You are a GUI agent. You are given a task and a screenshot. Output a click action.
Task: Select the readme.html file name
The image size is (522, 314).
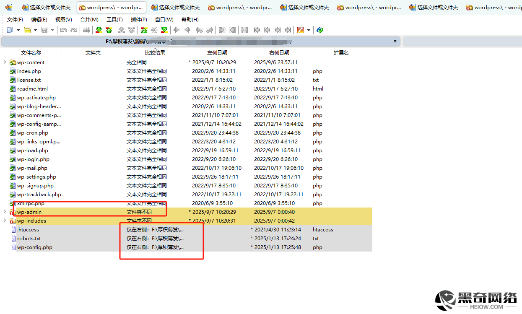32,89
